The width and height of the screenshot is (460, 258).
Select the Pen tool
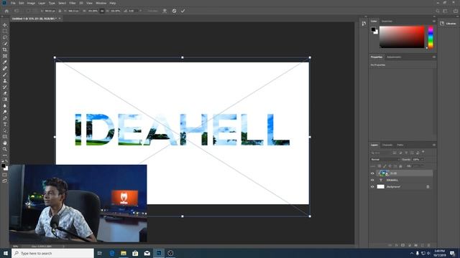tap(5, 118)
